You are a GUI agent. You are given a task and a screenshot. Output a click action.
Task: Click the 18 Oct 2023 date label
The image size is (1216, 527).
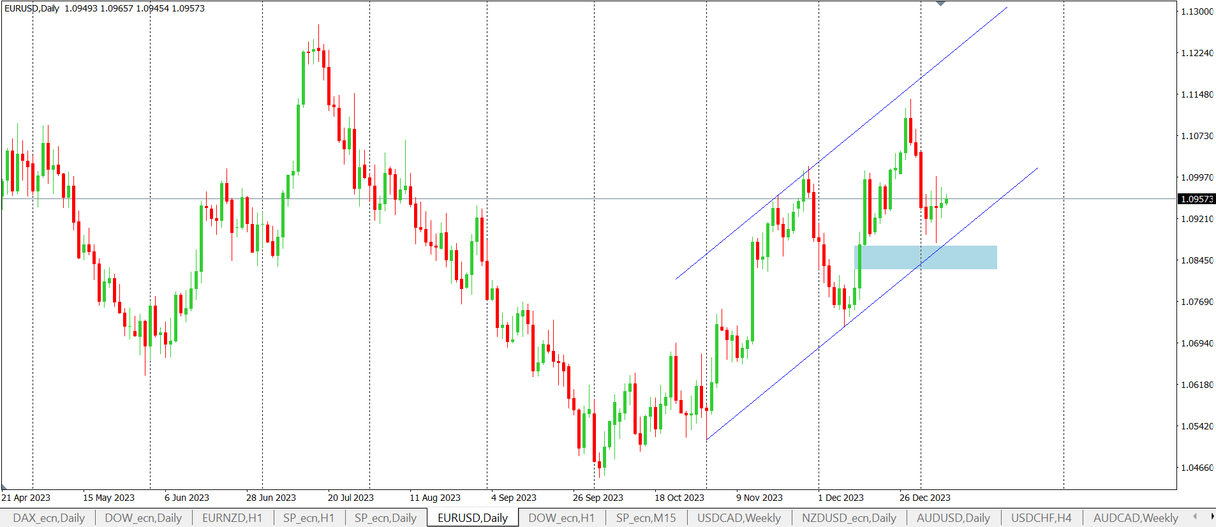pyautogui.click(x=679, y=498)
